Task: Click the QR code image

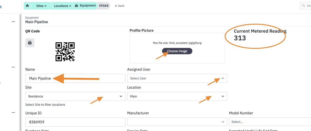Action: pos(65,52)
